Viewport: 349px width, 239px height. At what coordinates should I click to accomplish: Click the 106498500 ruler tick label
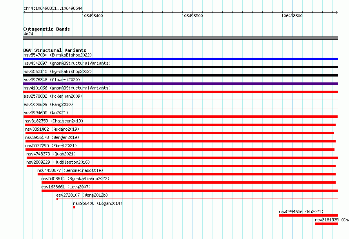pyautogui.click(x=192, y=16)
